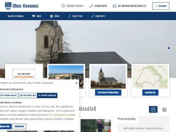The width and height of the screenshot is (176, 132).
Task: Open the Vyhledat search button
Action: [x=161, y=6]
